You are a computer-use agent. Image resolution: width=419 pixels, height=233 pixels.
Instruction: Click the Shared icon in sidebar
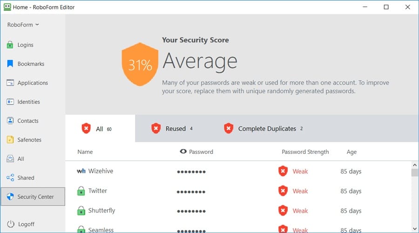click(x=10, y=178)
